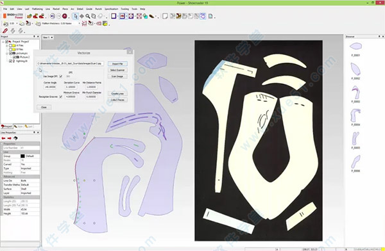Viewport: 385px width, 251px height.
Task: Click the red pen tool icon
Action: coord(5,31)
